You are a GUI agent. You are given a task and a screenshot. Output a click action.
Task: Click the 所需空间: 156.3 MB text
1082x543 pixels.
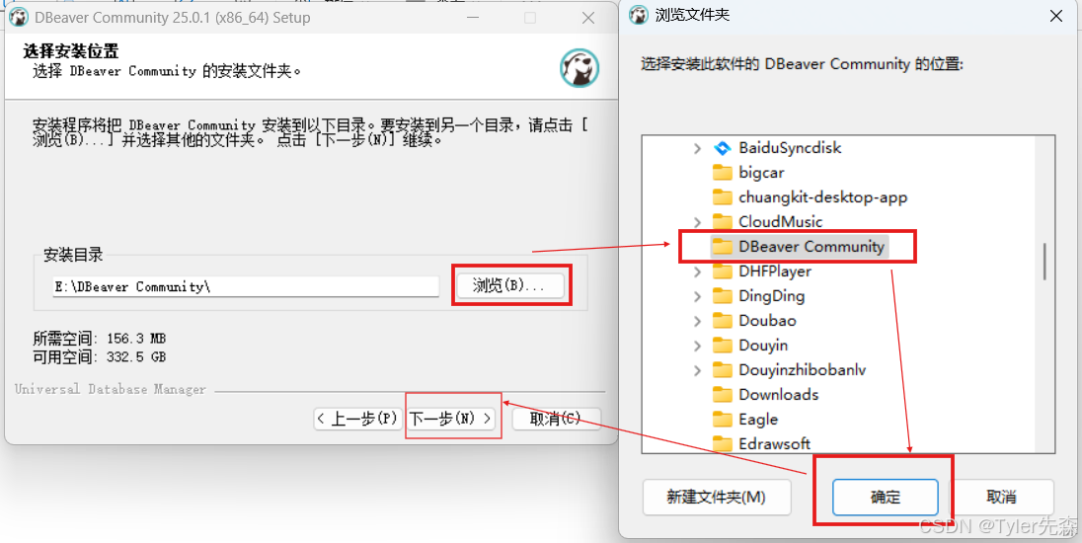click(100, 339)
